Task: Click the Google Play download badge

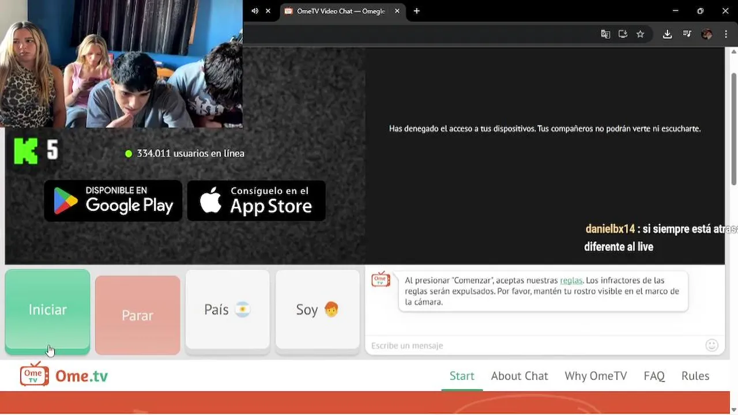Action: 113,201
